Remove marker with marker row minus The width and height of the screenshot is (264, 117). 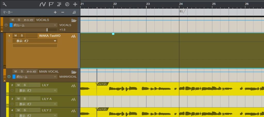[x=63, y=12]
